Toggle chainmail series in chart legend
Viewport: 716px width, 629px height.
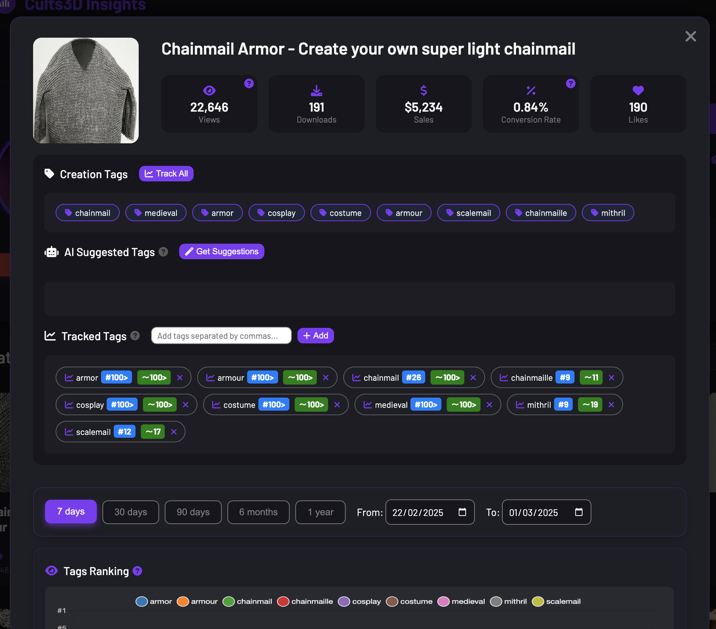tap(247, 602)
